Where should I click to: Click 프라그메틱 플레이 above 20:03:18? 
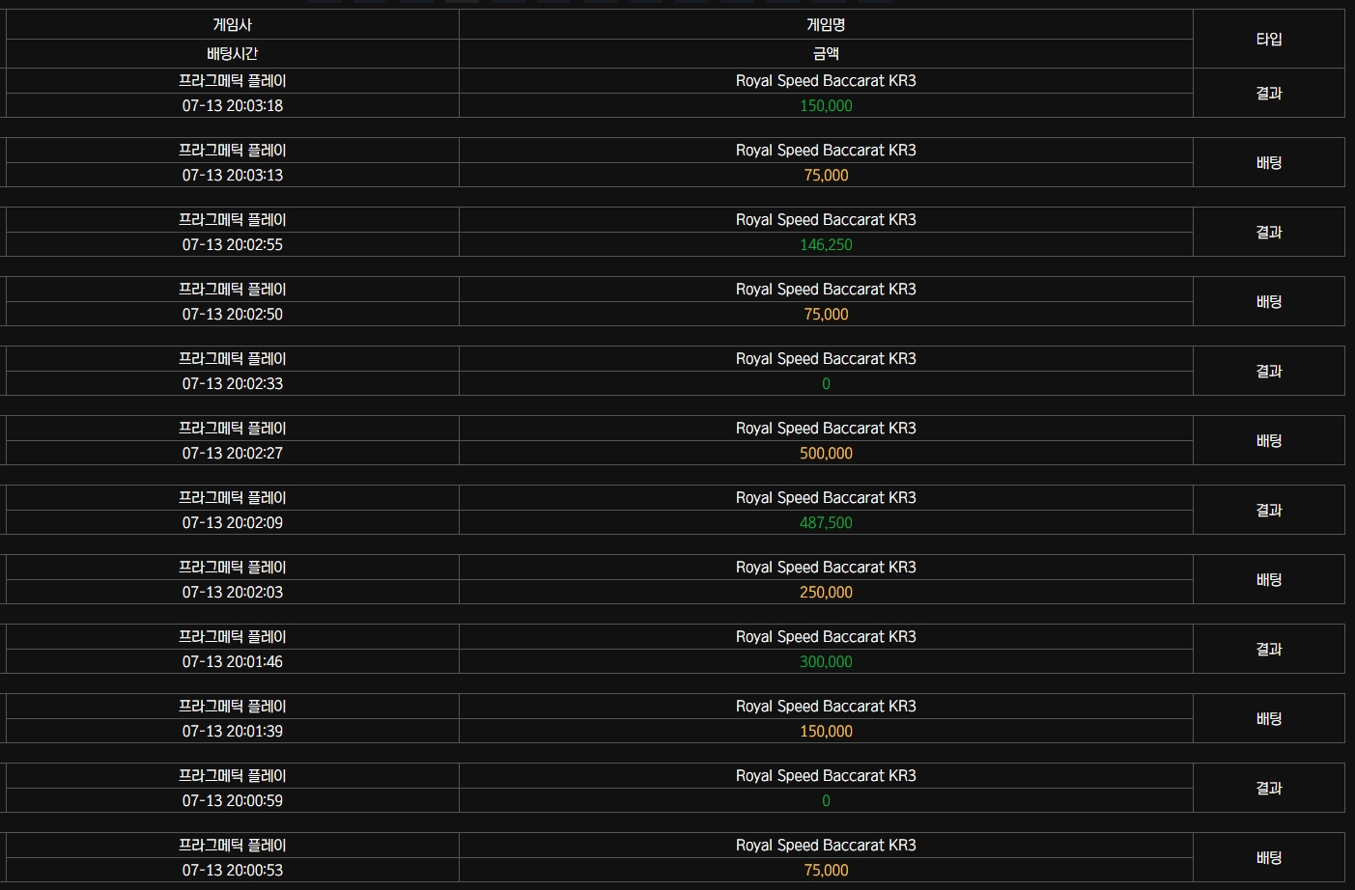click(233, 81)
